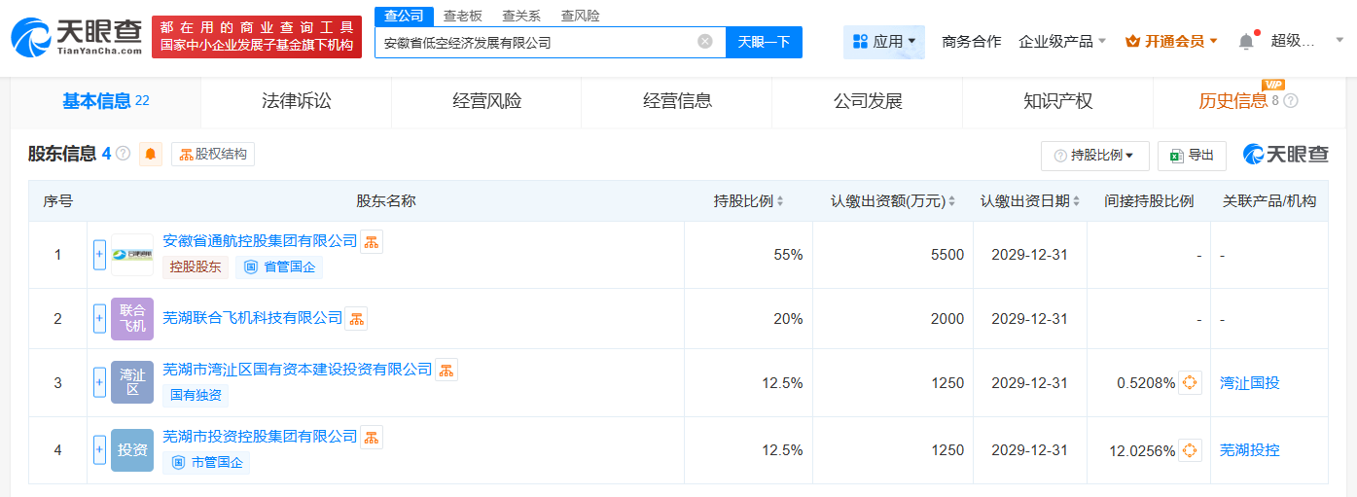Open the 芜湖投控 related institution link
Screen dimensions: 1357x497
coord(1250,450)
